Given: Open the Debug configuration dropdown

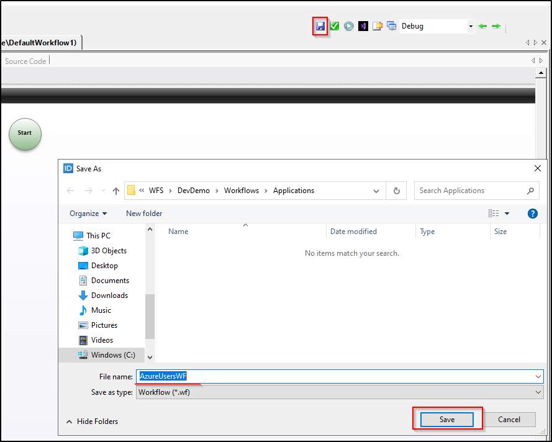Looking at the screenshot, I should [x=470, y=25].
